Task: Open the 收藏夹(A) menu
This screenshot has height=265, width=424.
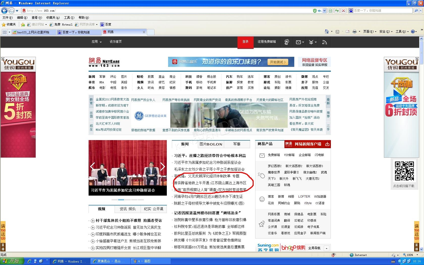Action: (x=53, y=18)
